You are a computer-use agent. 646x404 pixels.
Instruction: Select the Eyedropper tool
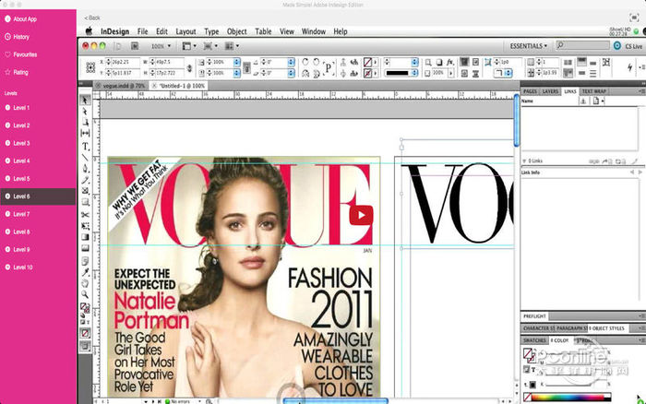pos(85,272)
